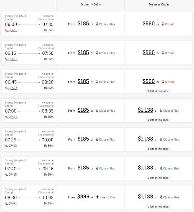The width and height of the screenshot is (194, 212).
Task: Choose the $1,138 Business fare on QF409
Action: [x=145, y=110]
